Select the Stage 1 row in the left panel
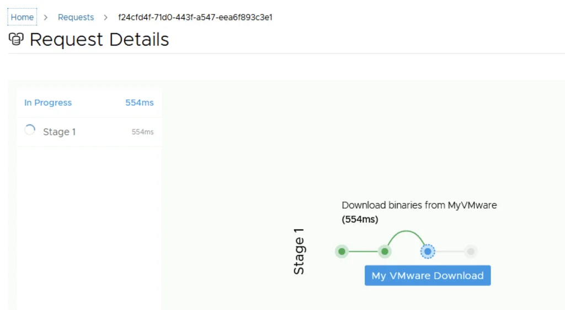This screenshot has width=565, height=310. click(x=89, y=132)
